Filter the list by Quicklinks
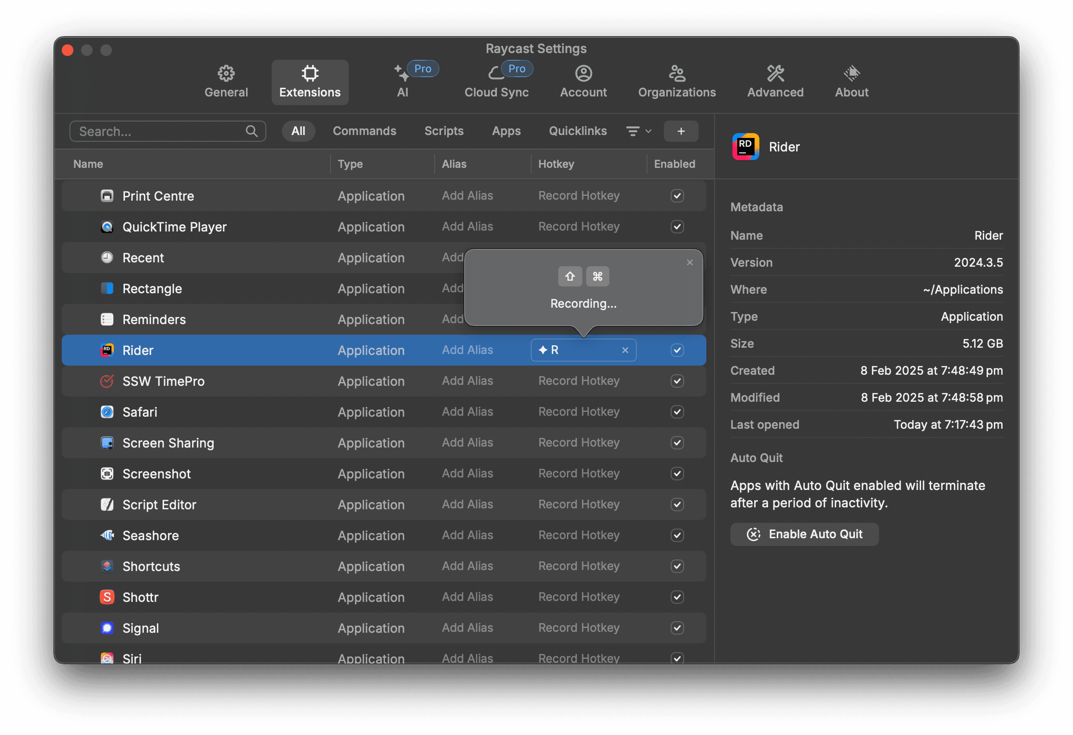The width and height of the screenshot is (1073, 735). click(x=578, y=131)
